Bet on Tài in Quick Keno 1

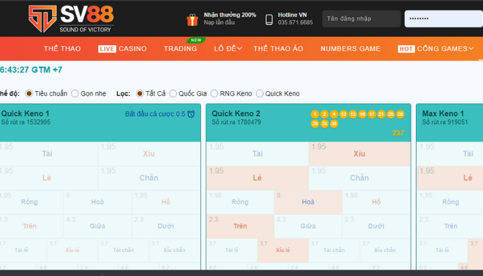[47, 153]
